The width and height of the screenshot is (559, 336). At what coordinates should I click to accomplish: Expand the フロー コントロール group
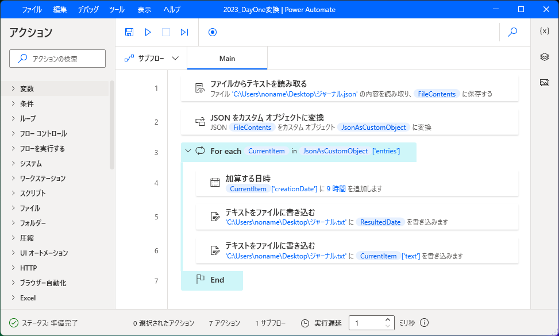(13, 133)
